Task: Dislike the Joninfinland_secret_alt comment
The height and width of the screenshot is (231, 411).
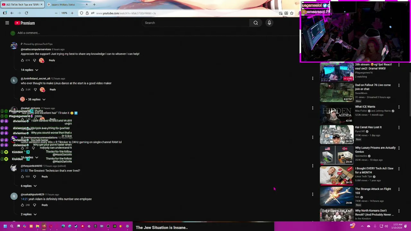Action: point(35,90)
